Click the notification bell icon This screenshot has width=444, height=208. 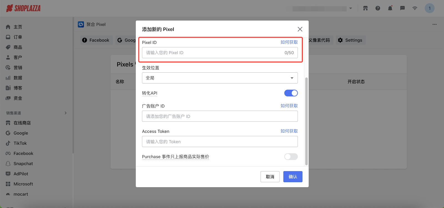pos(390,8)
